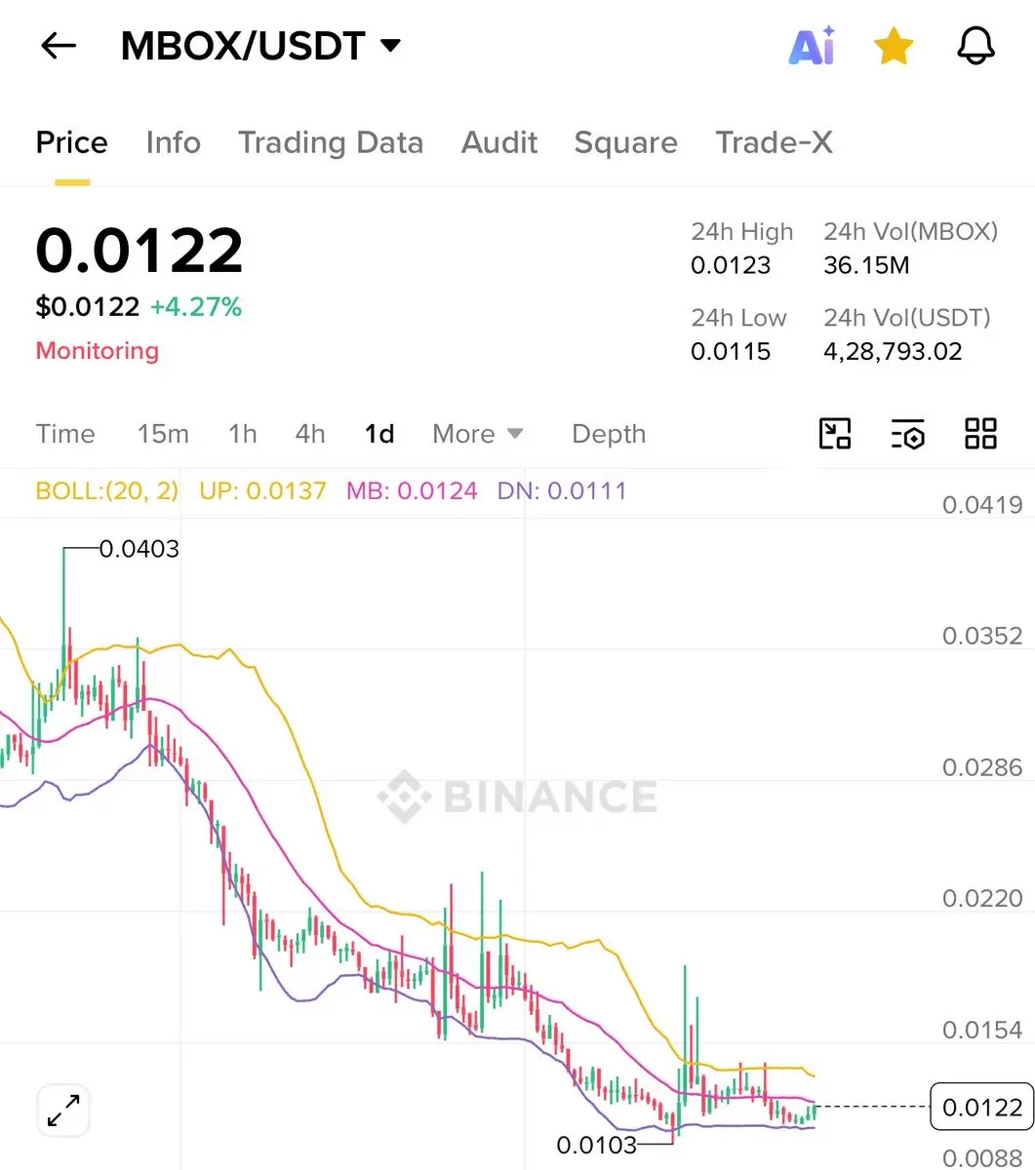
Task: Select the 4h interval
Action: [x=310, y=434]
